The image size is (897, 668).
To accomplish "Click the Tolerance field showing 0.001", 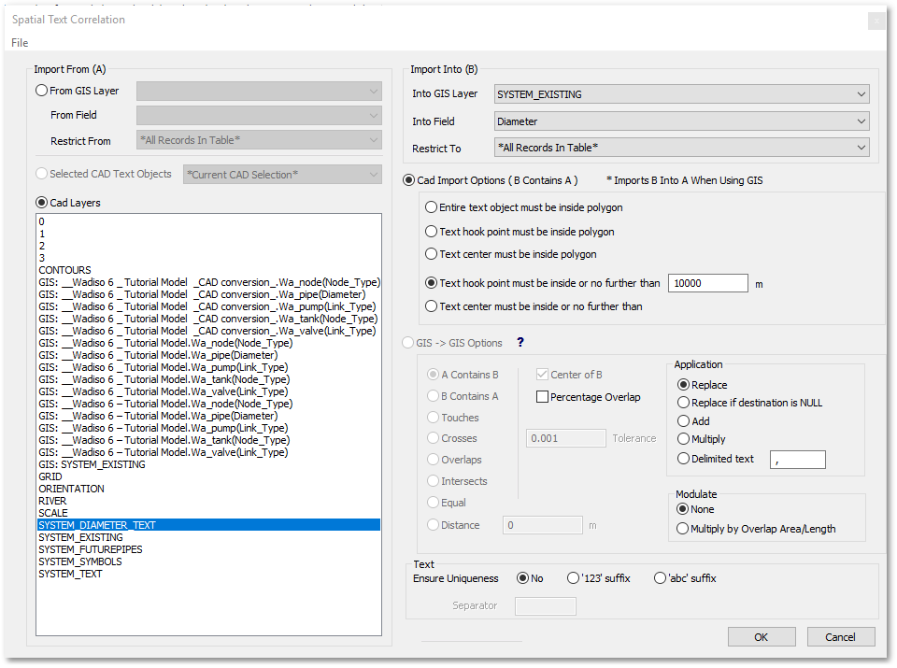I will pyautogui.click(x=565, y=438).
